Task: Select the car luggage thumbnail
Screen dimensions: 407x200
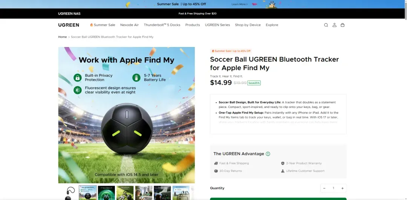Action: coord(162,193)
